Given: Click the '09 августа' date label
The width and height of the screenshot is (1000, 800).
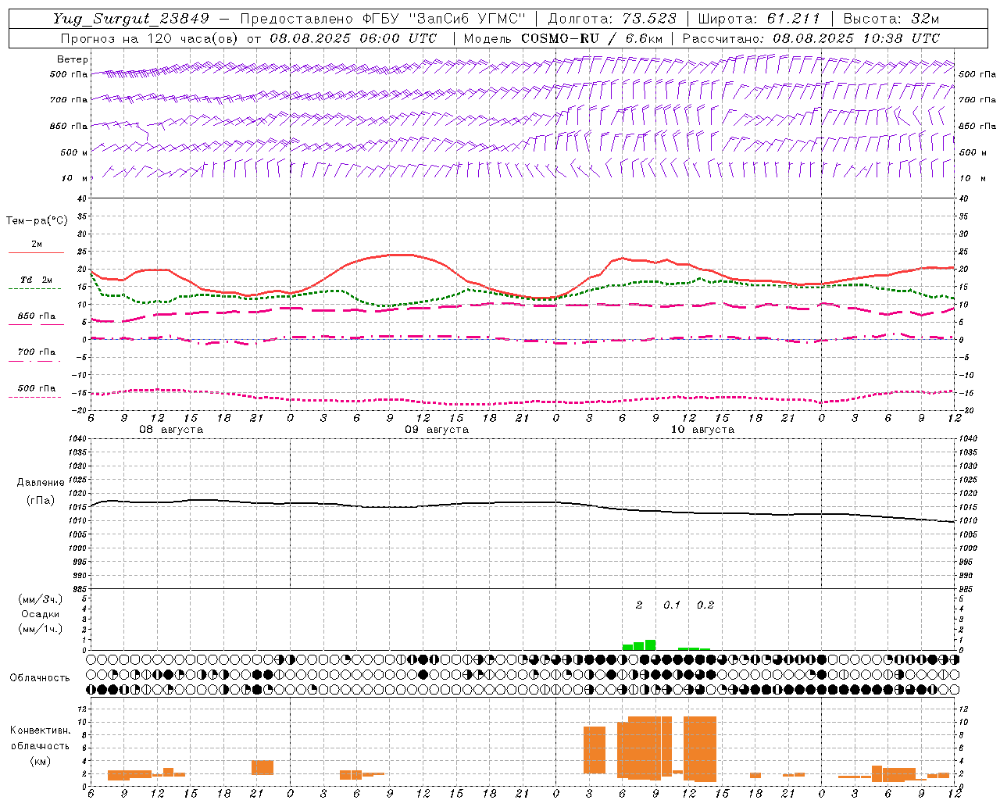Looking at the screenshot, I should tap(437, 430).
